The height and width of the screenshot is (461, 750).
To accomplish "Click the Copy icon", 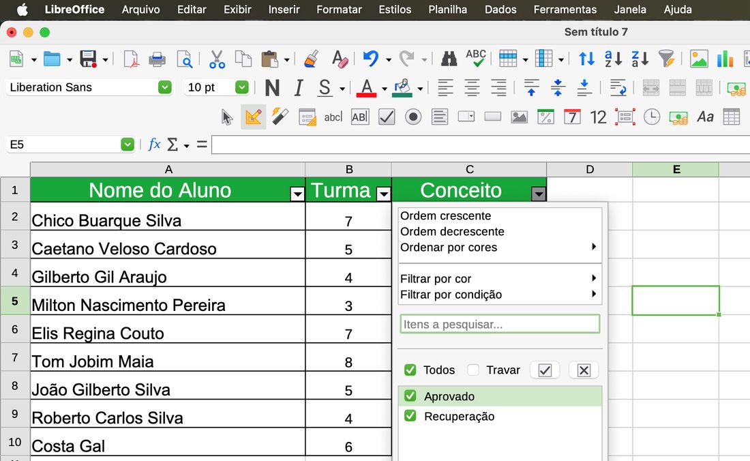I will 243,59.
